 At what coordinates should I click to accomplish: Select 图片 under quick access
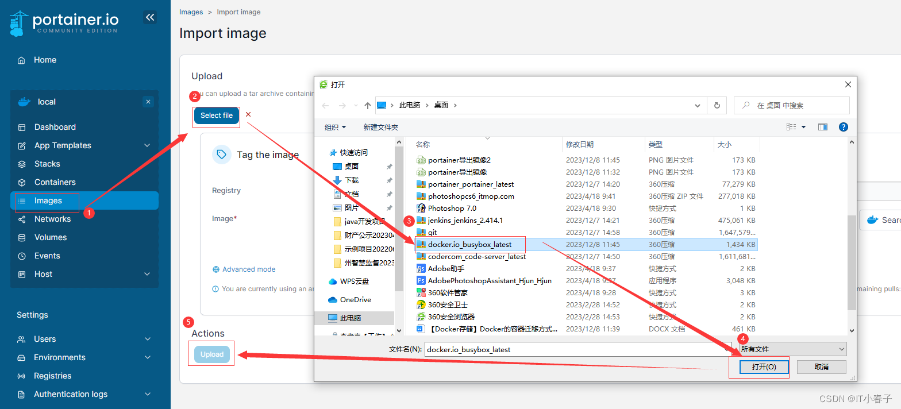tap(352, 208)
